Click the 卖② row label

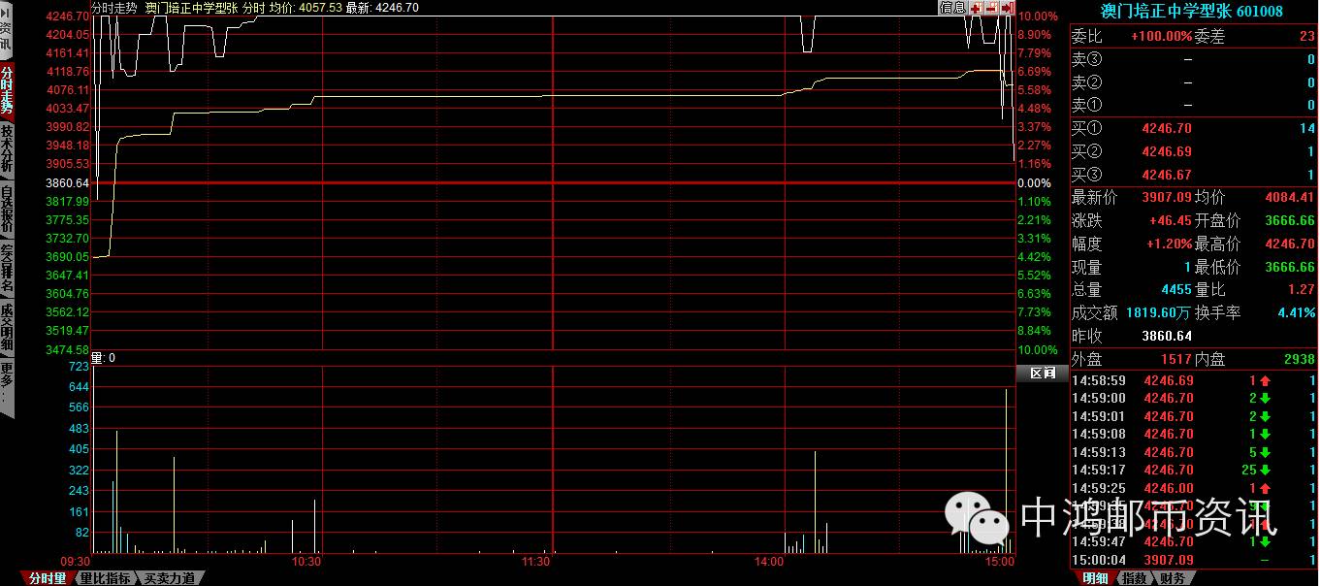(x=1086, y=82)
